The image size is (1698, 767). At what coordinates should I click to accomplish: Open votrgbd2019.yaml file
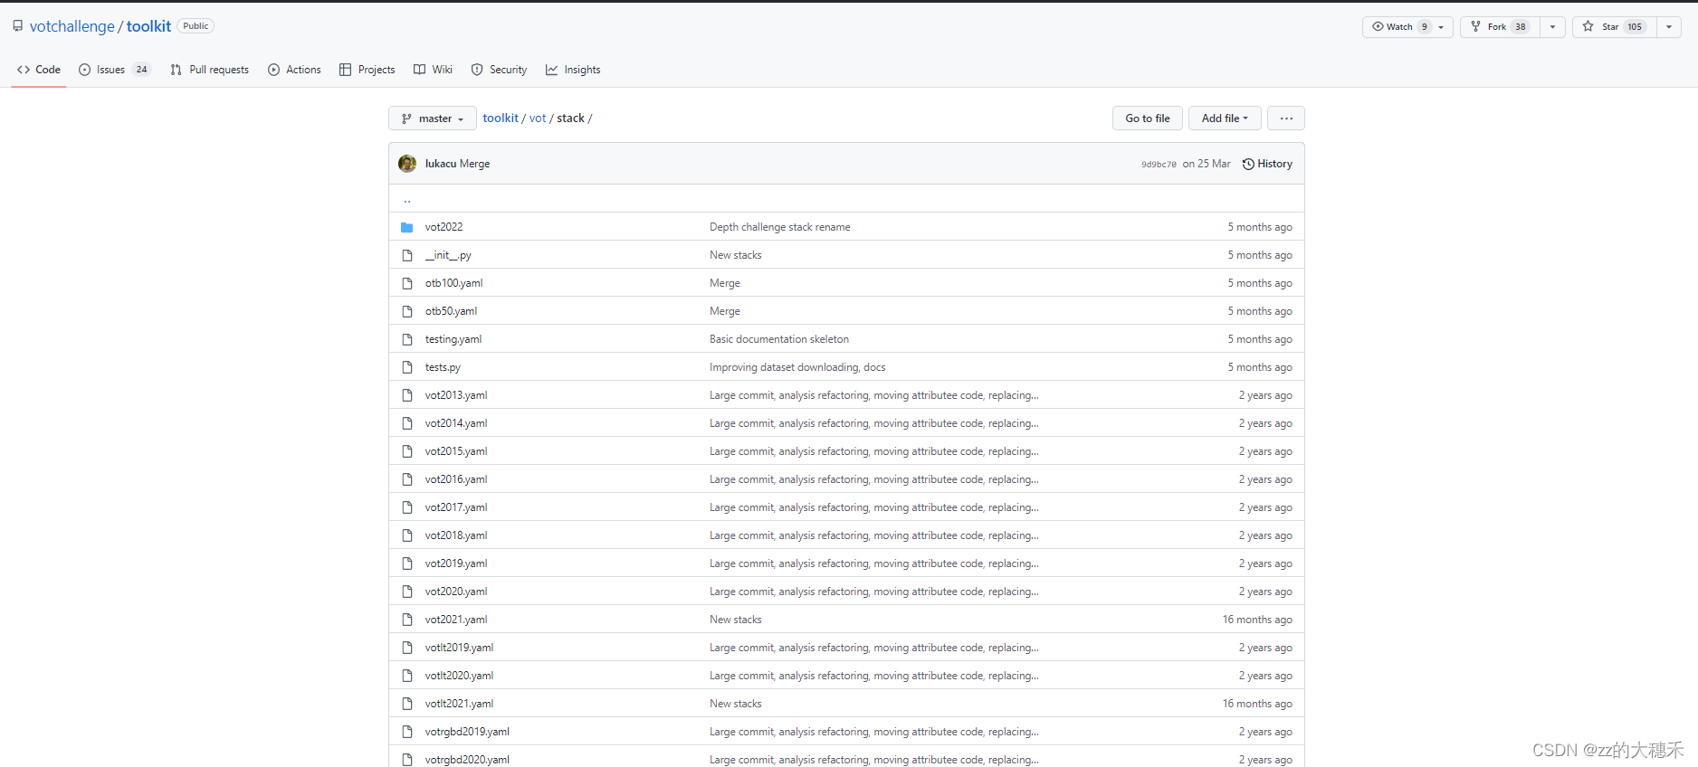(x=467, y=732)
